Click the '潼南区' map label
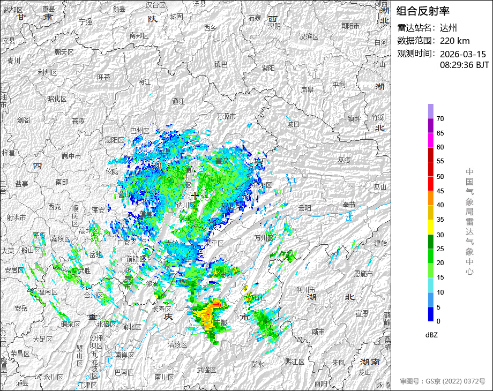Image resolution: width=493 pixels, height=391 pixels. point(48,292)
